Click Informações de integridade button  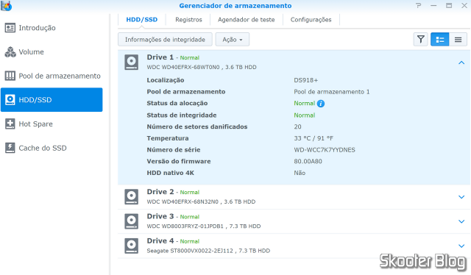165,39
